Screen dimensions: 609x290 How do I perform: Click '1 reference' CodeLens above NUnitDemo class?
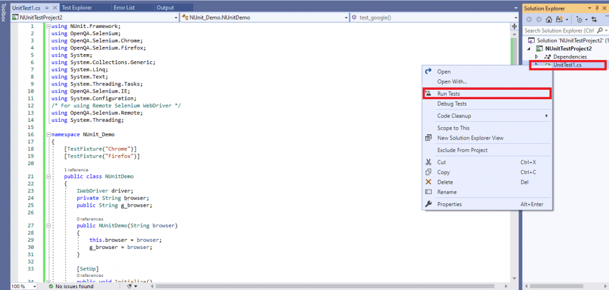[76, 169]
